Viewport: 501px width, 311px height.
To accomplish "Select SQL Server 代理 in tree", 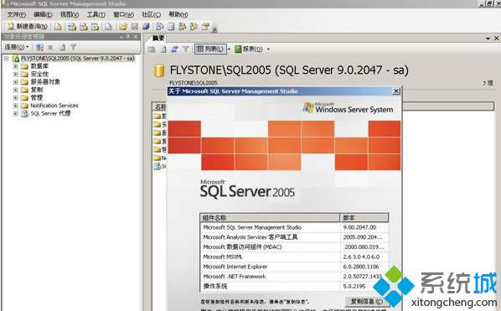I will [x=50, y=113].
